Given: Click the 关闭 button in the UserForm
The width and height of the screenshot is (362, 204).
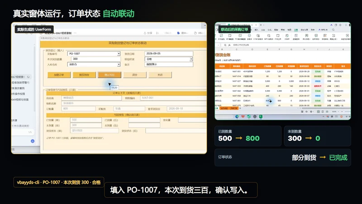Looking at the screenshot, I should point(160,75).
